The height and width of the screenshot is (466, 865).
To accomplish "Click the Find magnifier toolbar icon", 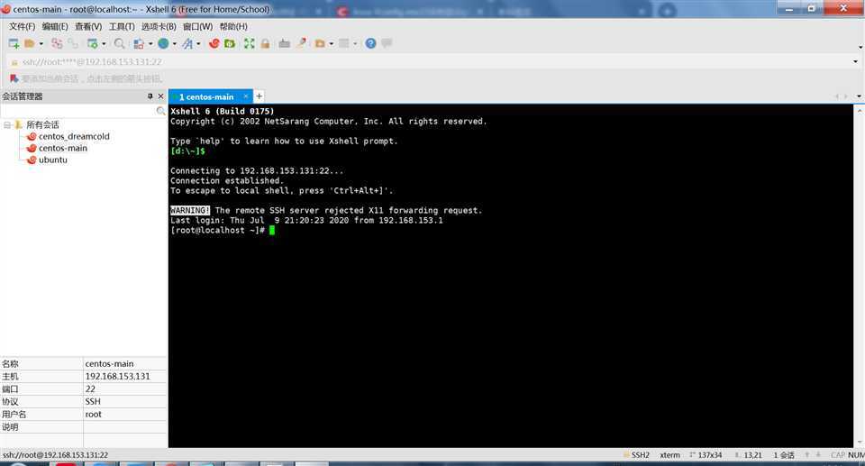I will 119,43.
